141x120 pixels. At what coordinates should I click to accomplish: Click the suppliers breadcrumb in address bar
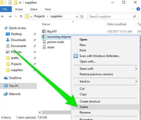(x=56, y=16)
